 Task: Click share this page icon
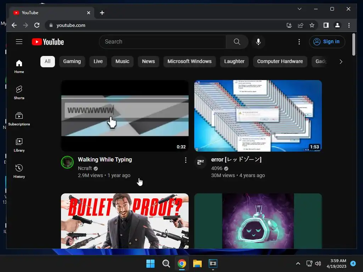[301, 25]
